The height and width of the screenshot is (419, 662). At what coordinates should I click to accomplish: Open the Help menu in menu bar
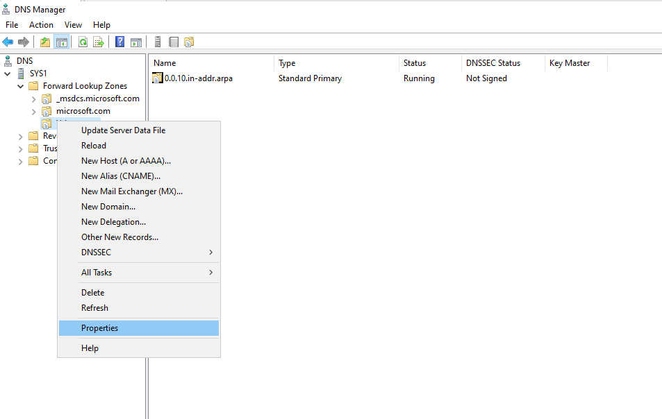pyautogui.click(x=101, y=25)
